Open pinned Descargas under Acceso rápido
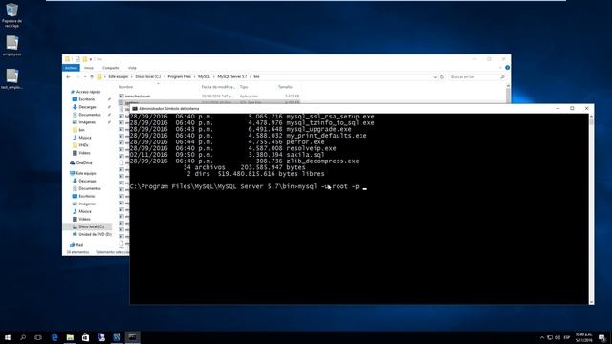612x344 pixels. point(87,107)
